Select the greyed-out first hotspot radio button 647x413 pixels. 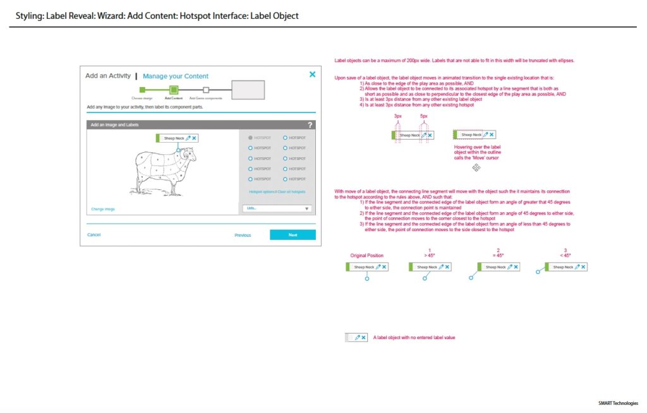251,138
